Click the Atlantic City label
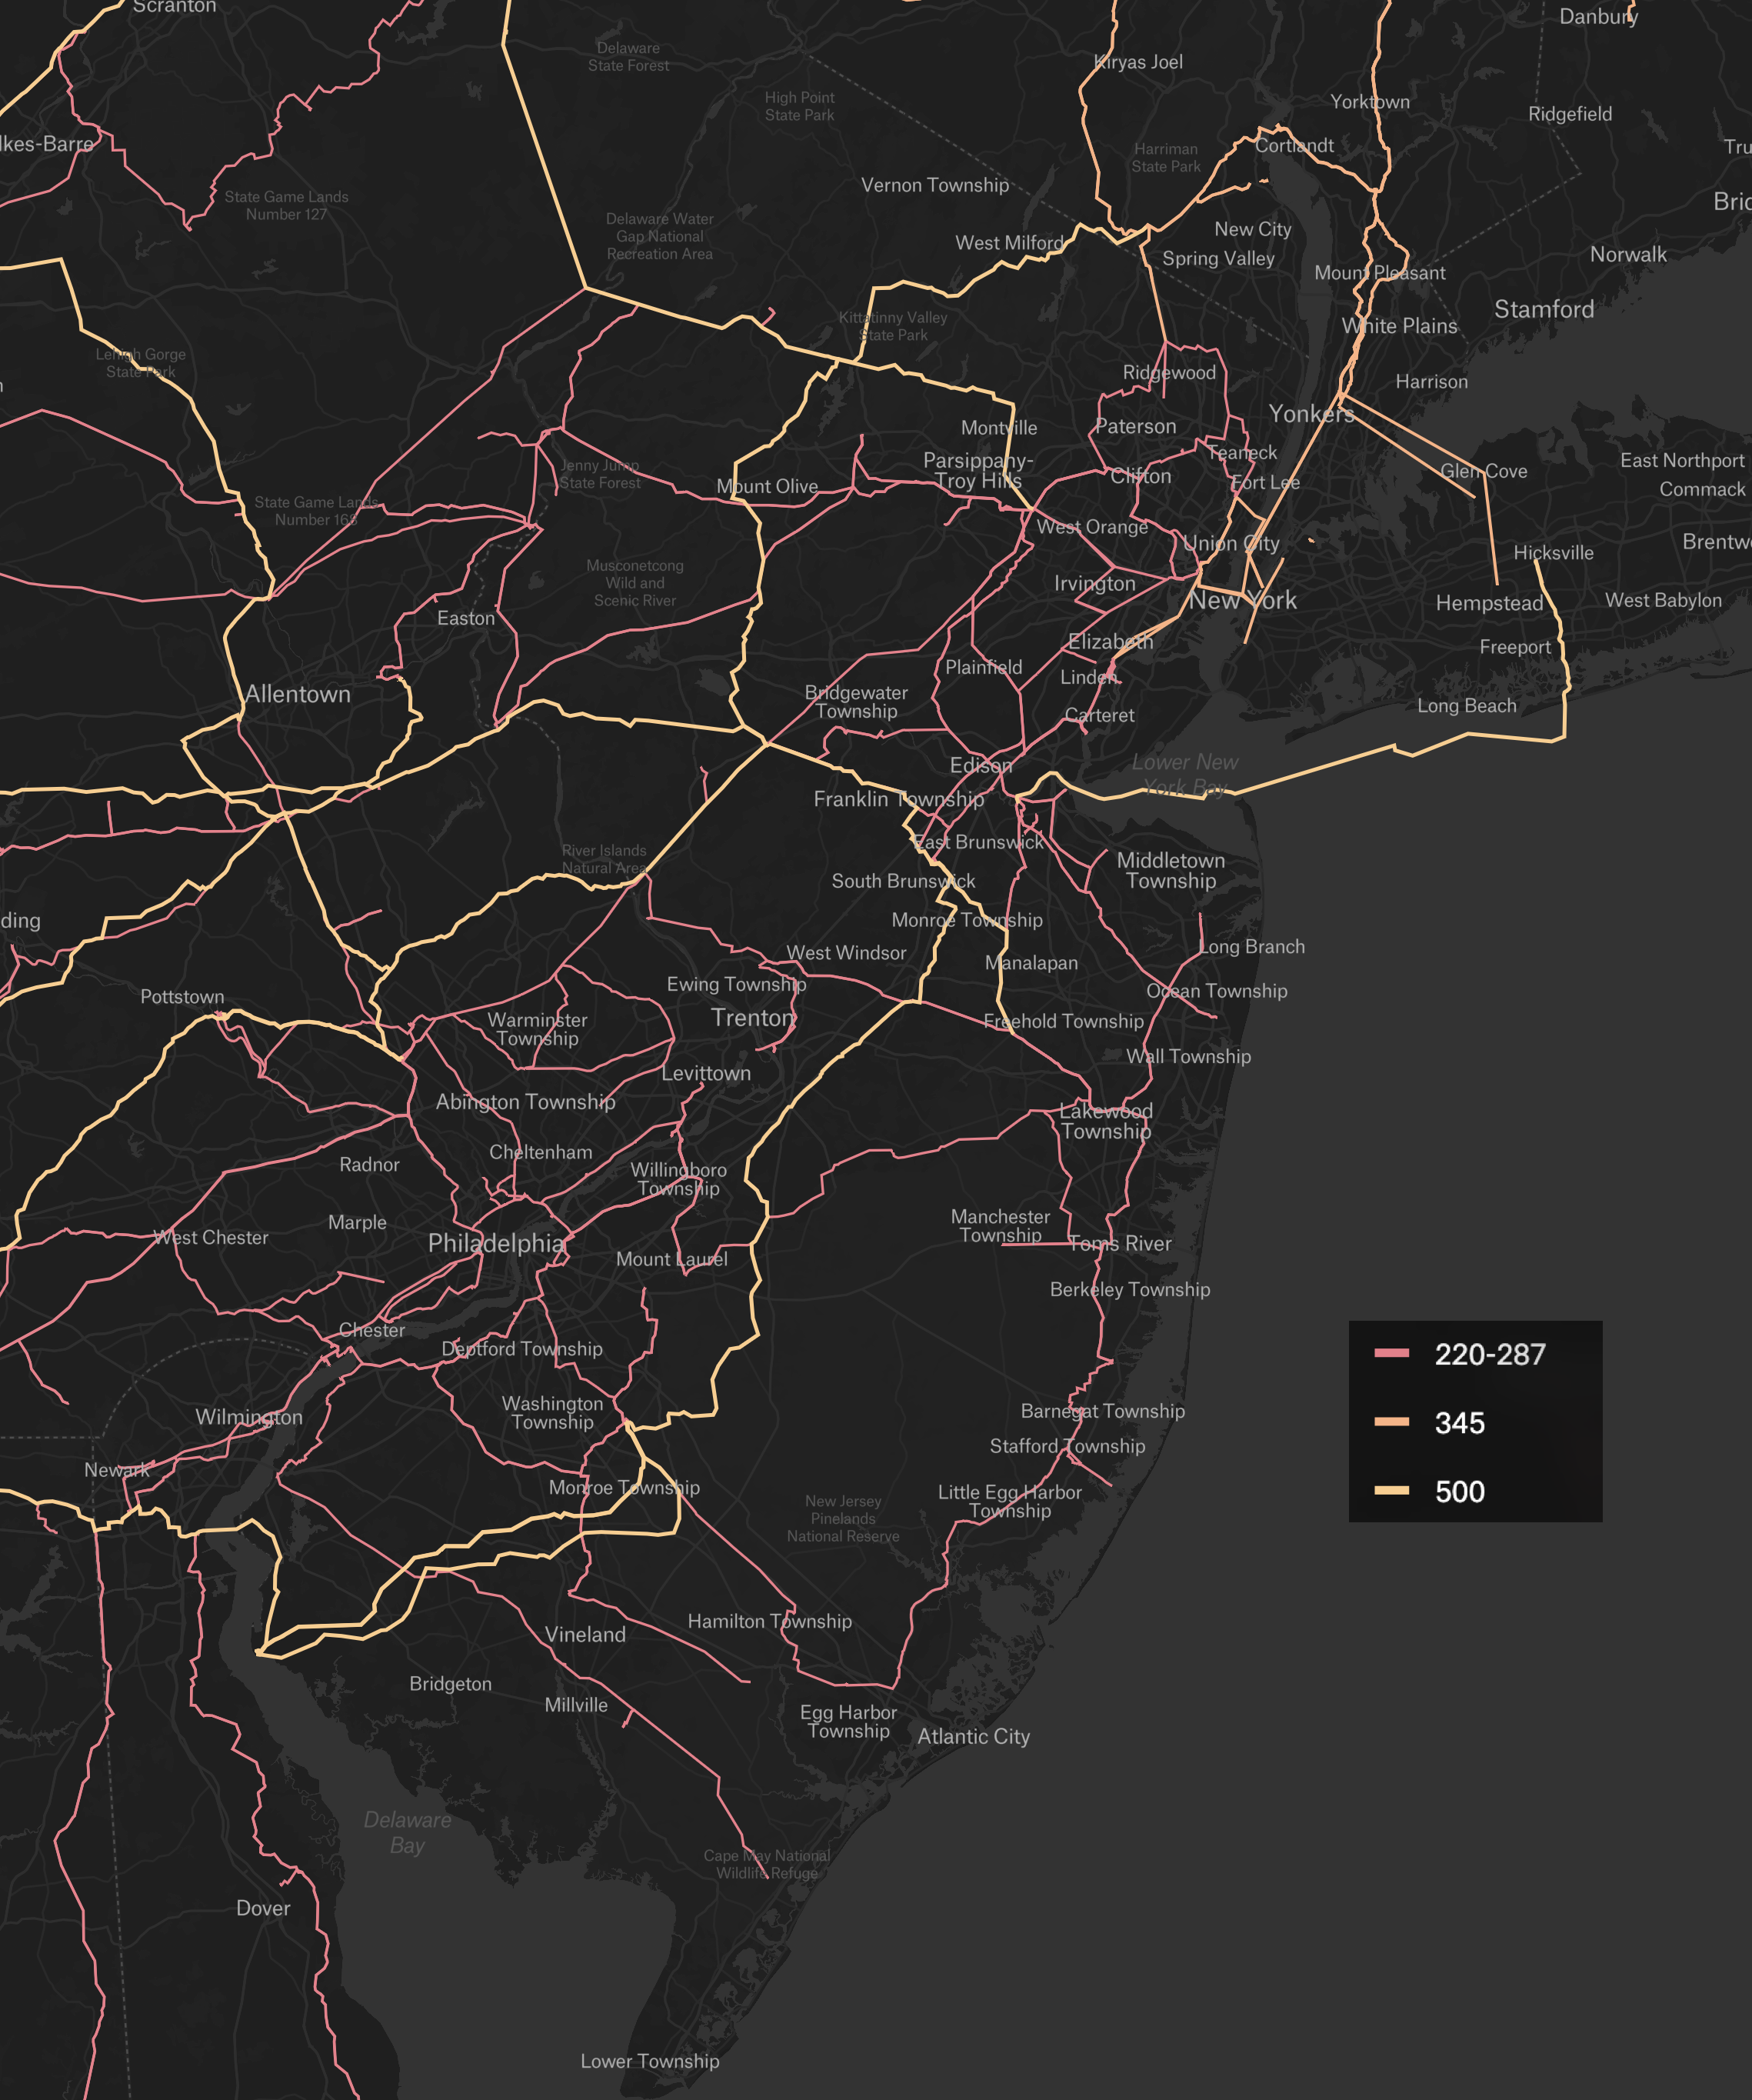Screen dimensions: 1752x2100 pyautogui.click(x=974, y=1738)
